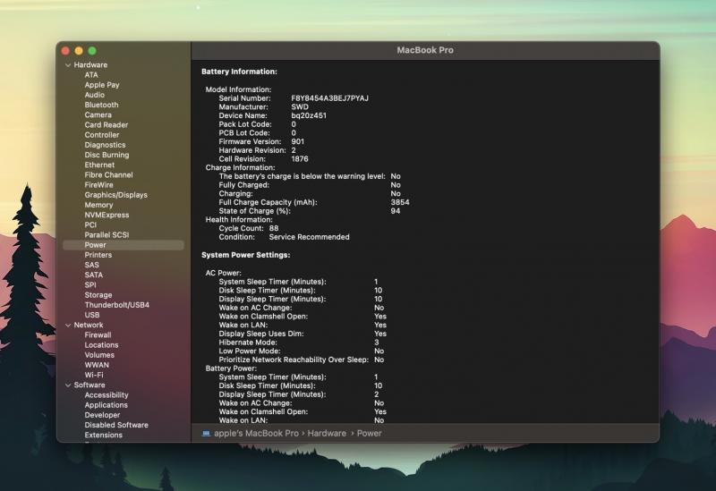Click the Battery Information heading

(x=239, y=72)
